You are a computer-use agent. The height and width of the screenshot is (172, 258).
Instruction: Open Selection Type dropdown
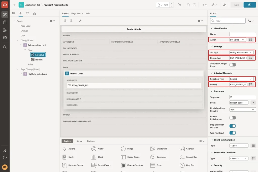click(x=241, y=79)
